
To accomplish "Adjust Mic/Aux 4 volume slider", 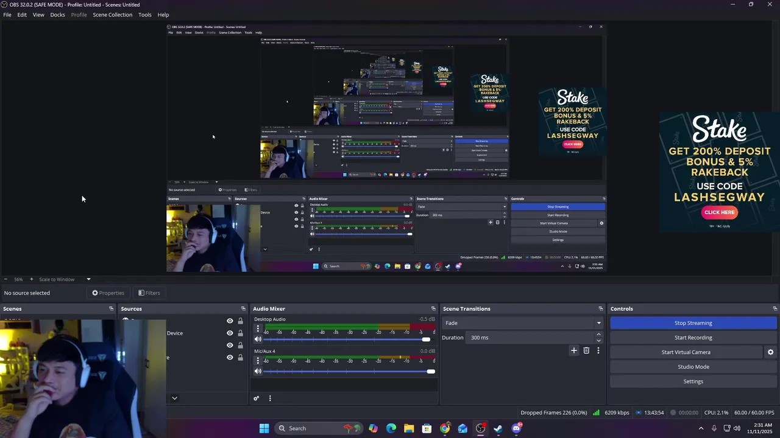I will [350, 371].
